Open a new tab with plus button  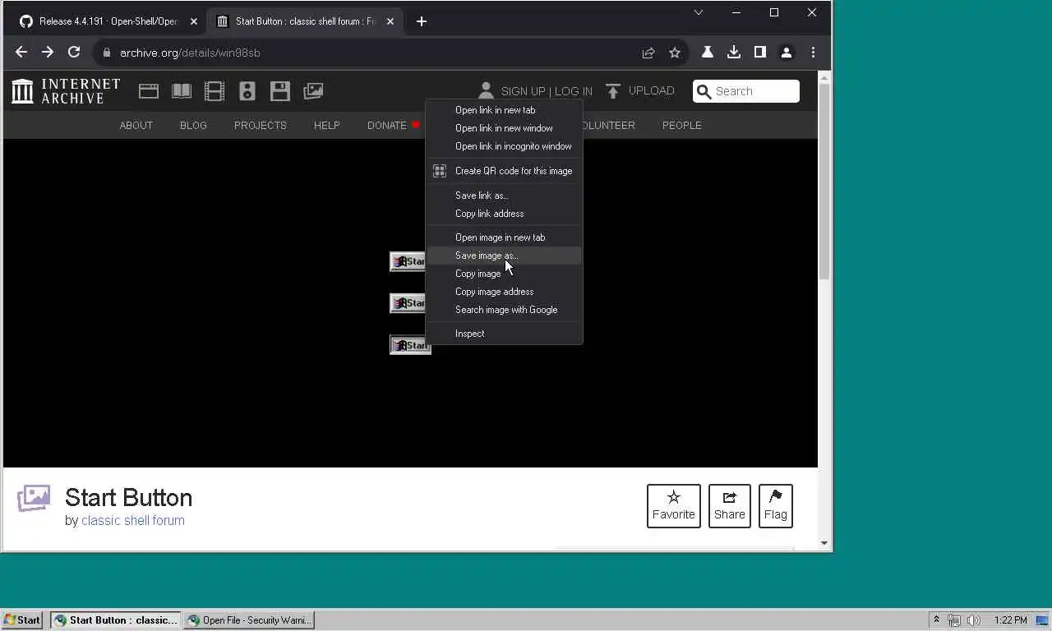pos(422,21)
